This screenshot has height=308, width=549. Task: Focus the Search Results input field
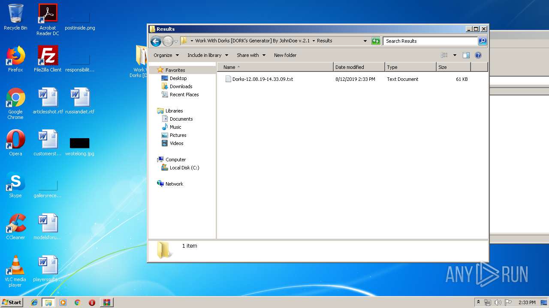tap(430, 41)
